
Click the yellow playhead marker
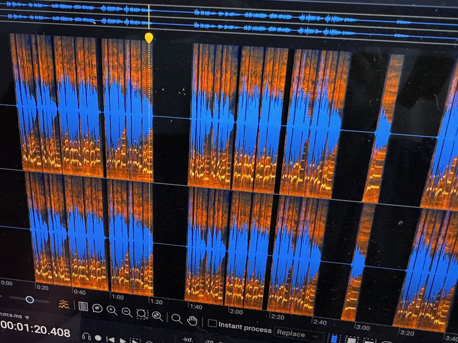149,38
